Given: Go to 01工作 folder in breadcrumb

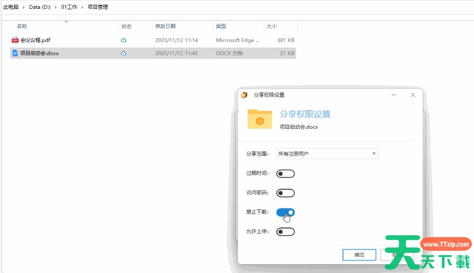Looking at the screenshot, I should tap(69, 7).
